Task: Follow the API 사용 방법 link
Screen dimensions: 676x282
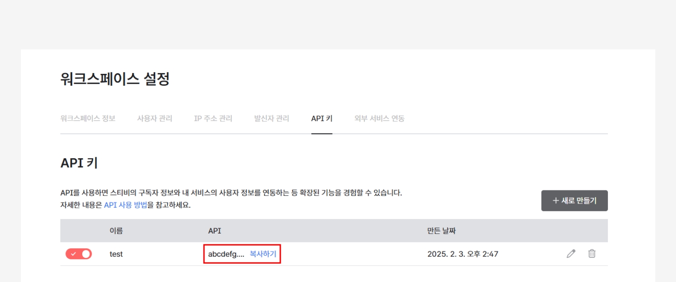Action: [x=125, y=205]
